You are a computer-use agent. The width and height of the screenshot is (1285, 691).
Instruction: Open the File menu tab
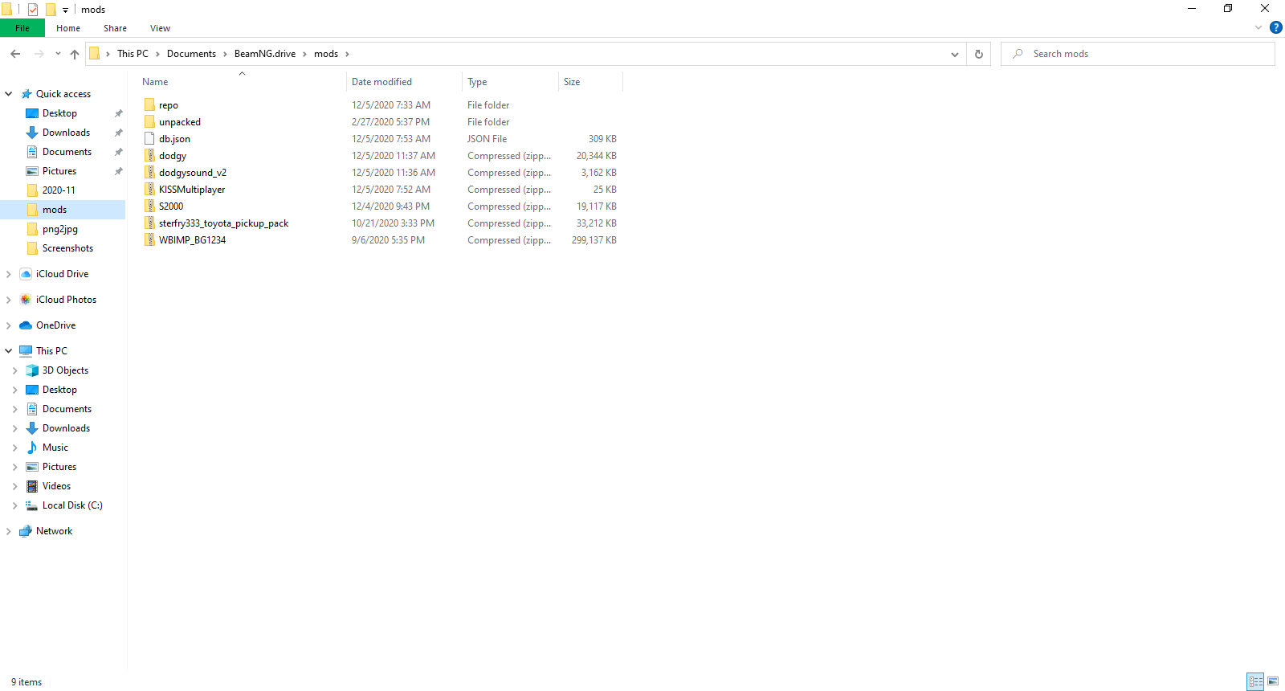[22, 28]
